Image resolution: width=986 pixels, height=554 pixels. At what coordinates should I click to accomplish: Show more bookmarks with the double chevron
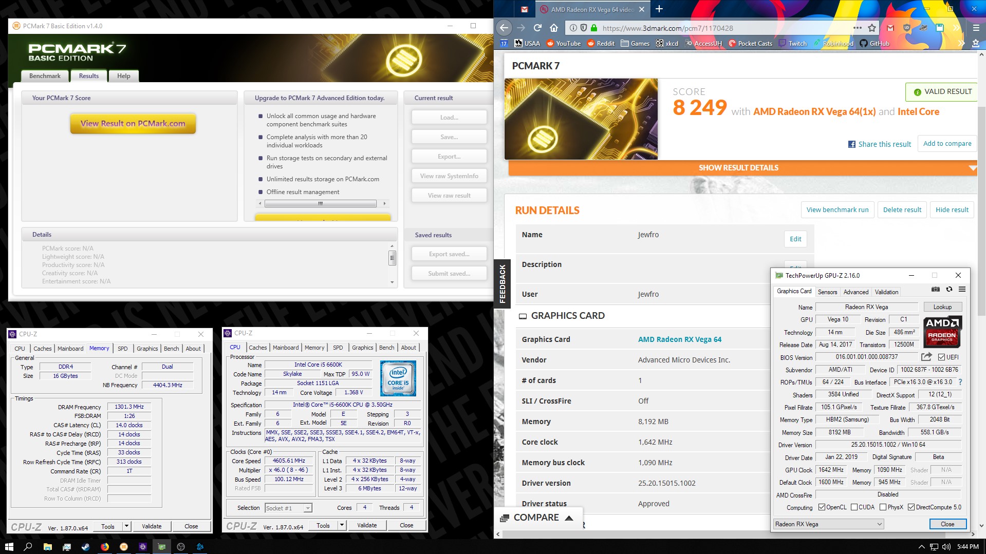(x=961, y=44)
